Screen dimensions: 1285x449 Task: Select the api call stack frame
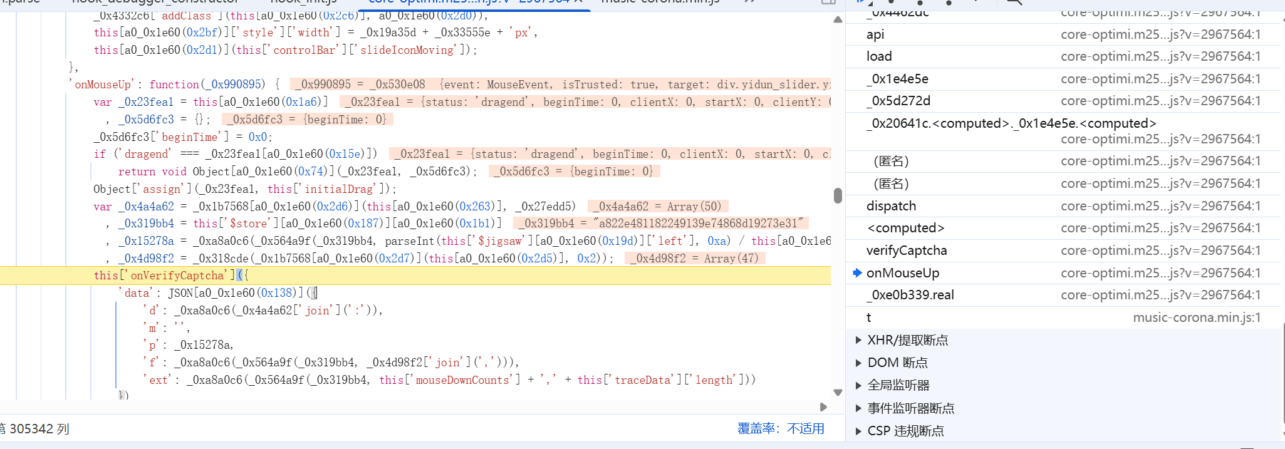pyautogui.click(x=1063, y=34)
